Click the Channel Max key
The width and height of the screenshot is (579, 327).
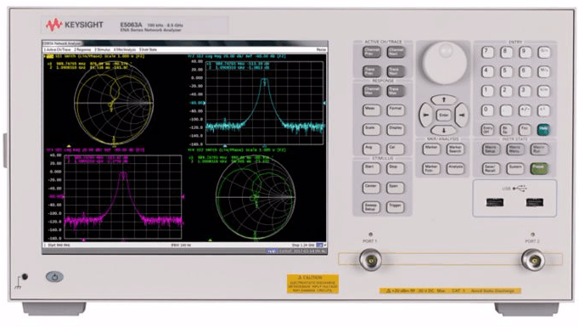372,91
